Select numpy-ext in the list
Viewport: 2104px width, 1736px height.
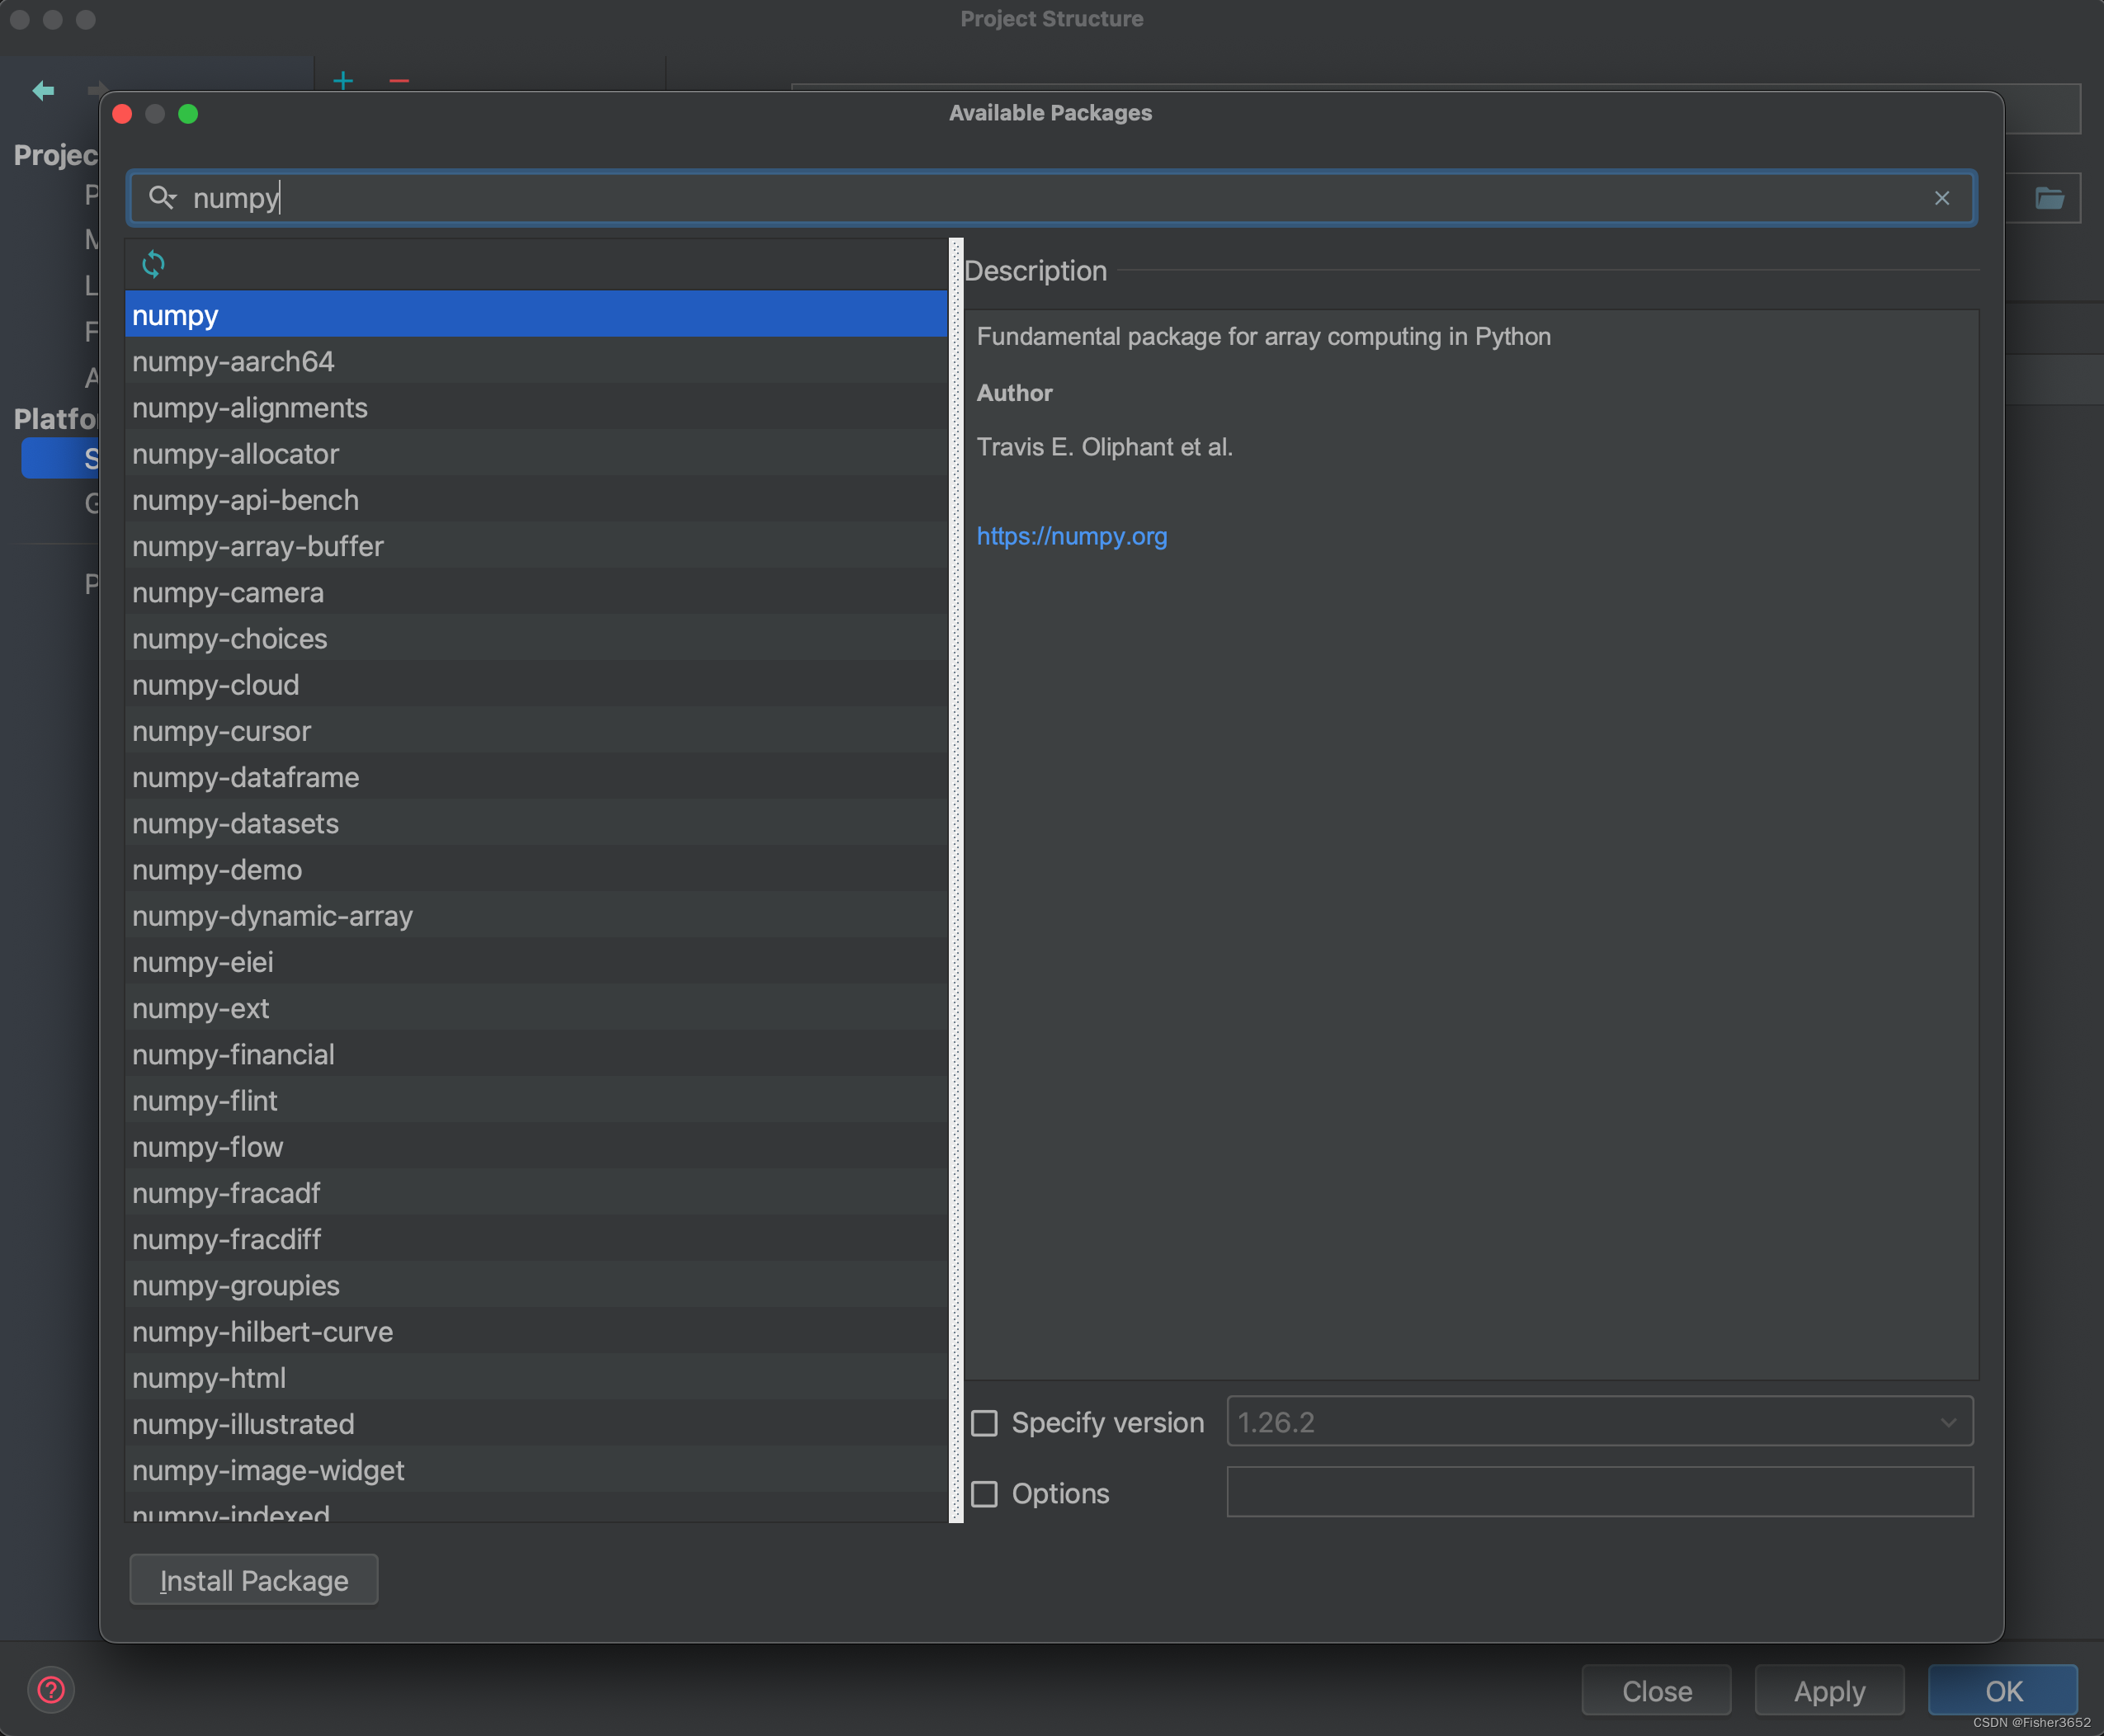coord(536,1008)
